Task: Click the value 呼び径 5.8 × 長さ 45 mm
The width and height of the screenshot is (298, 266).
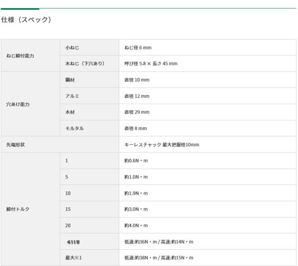Action: coord(151,64)
